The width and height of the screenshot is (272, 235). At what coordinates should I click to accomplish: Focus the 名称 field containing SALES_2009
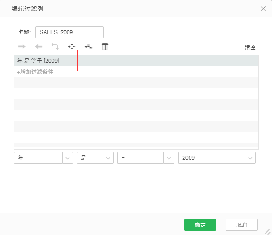click(69, 32)
